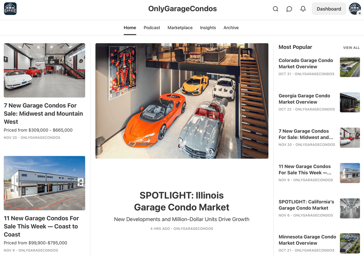The width and height of the screenshot is (364, 256).
Task: Open the Minnesota article thumbnail
Action: (x=350, y=244)
